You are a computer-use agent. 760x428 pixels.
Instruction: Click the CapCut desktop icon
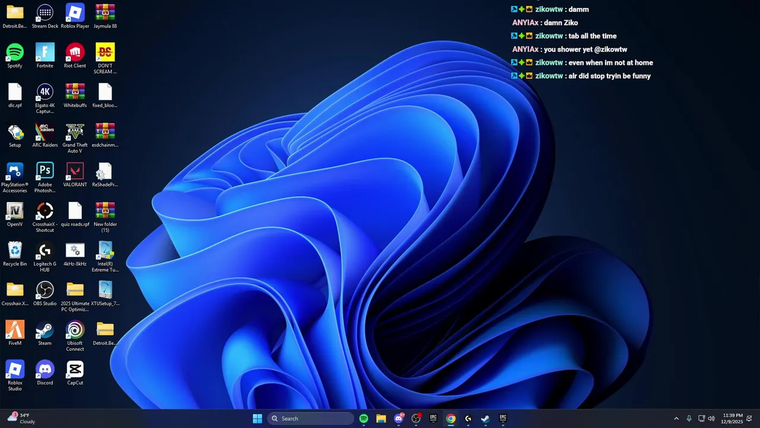[x=75, y=373]
